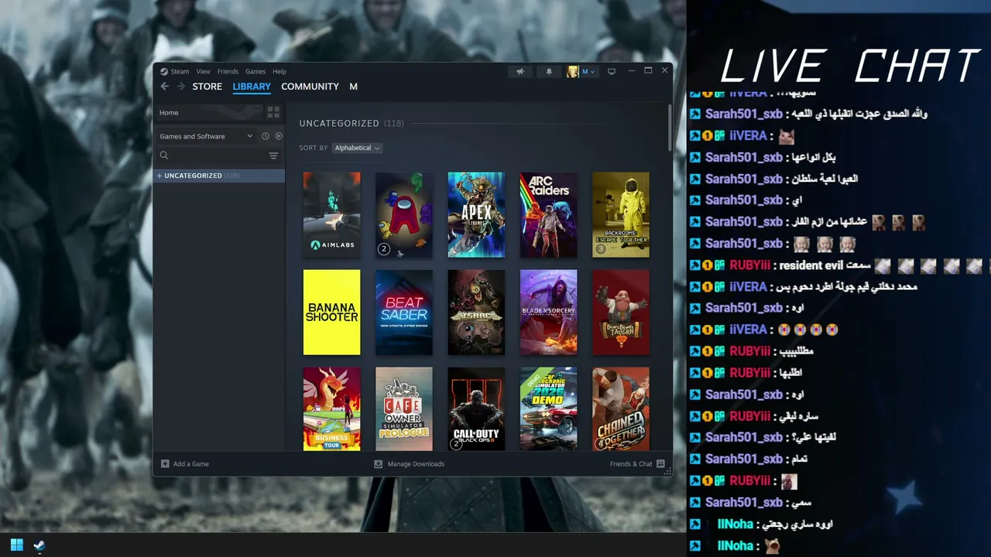Click Add a Game link
This screenshot has height=557, width=991.
pyautogui.click(x=190, y=464)
